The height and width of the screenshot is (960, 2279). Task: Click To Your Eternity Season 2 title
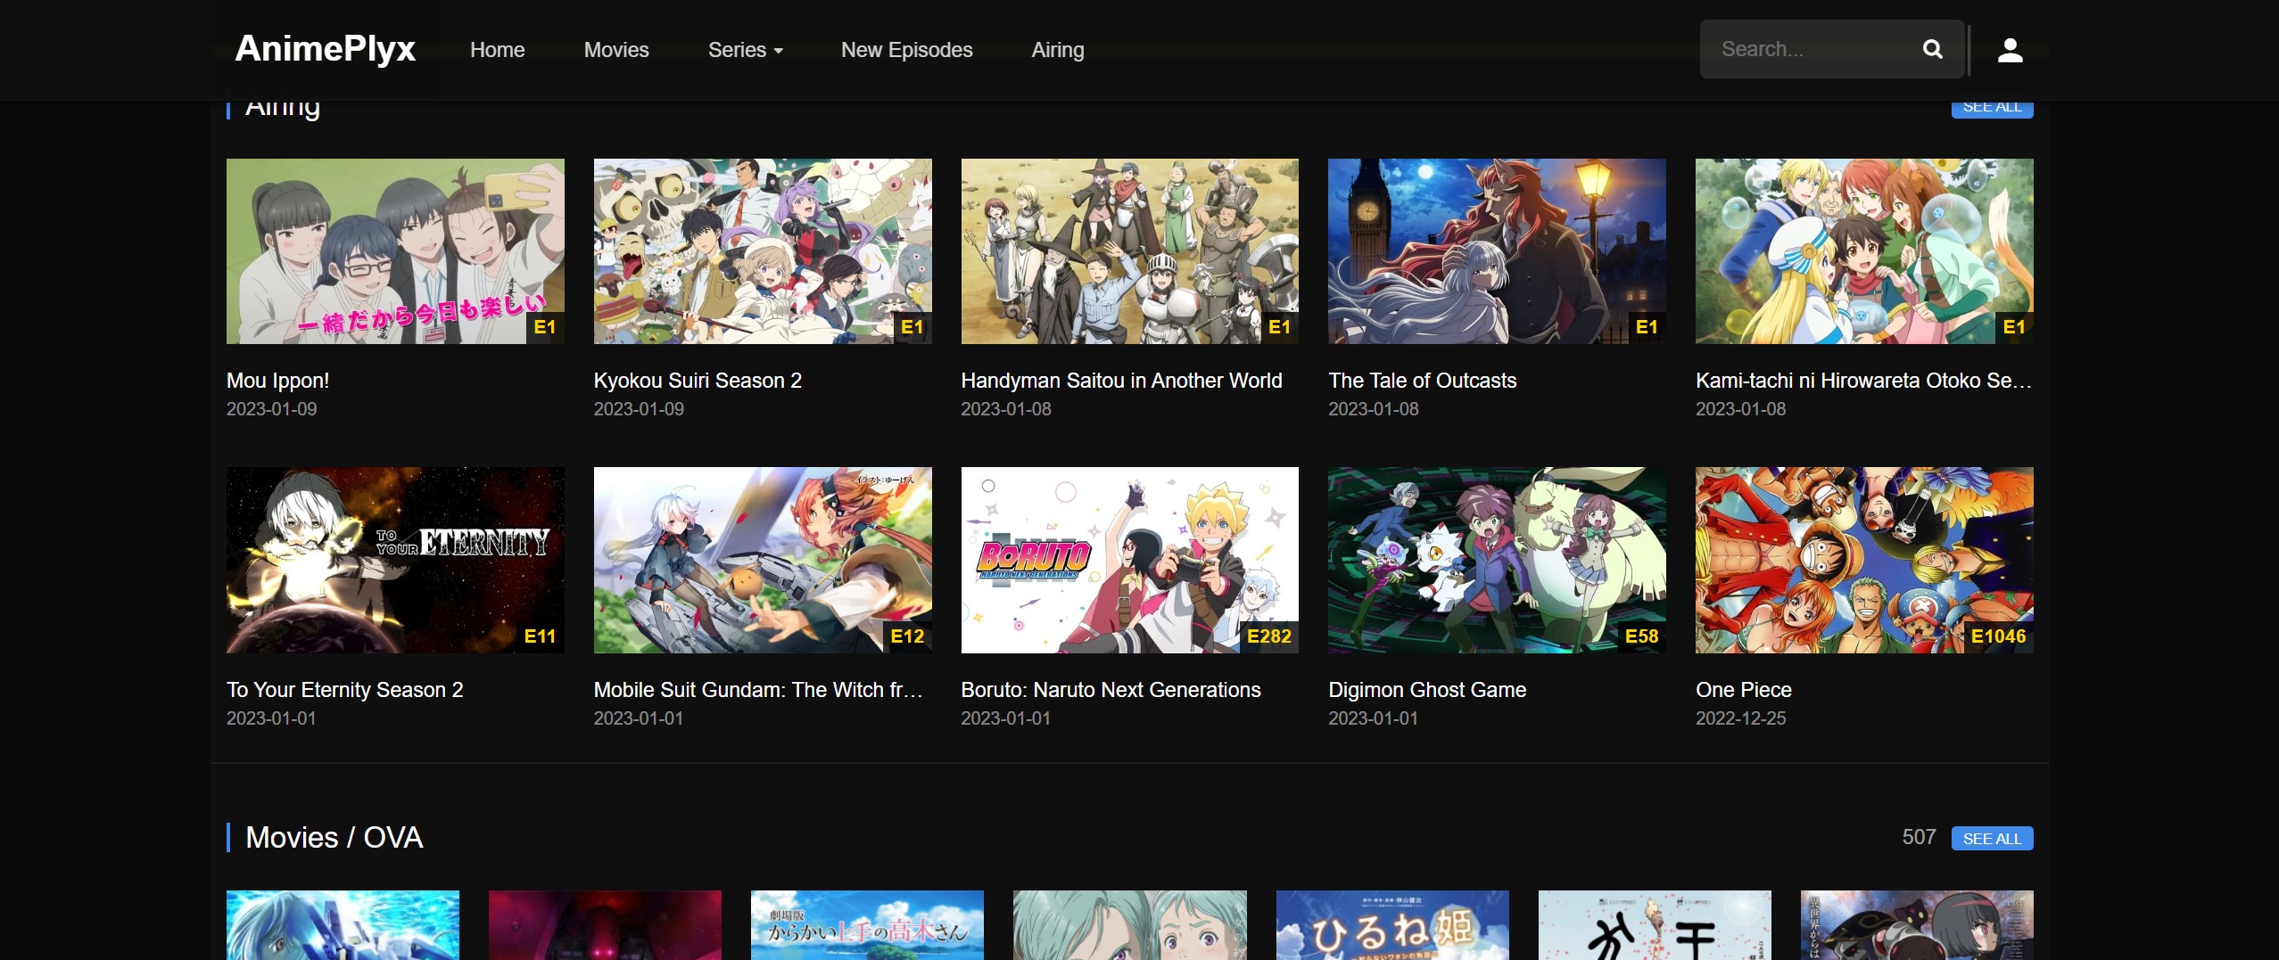coord(344,690)
